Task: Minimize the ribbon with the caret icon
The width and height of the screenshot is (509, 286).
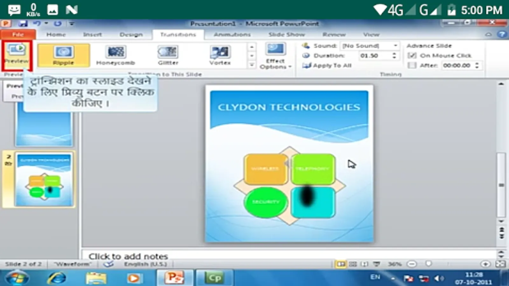Action: pyautogui.click(x=488, y=34)
